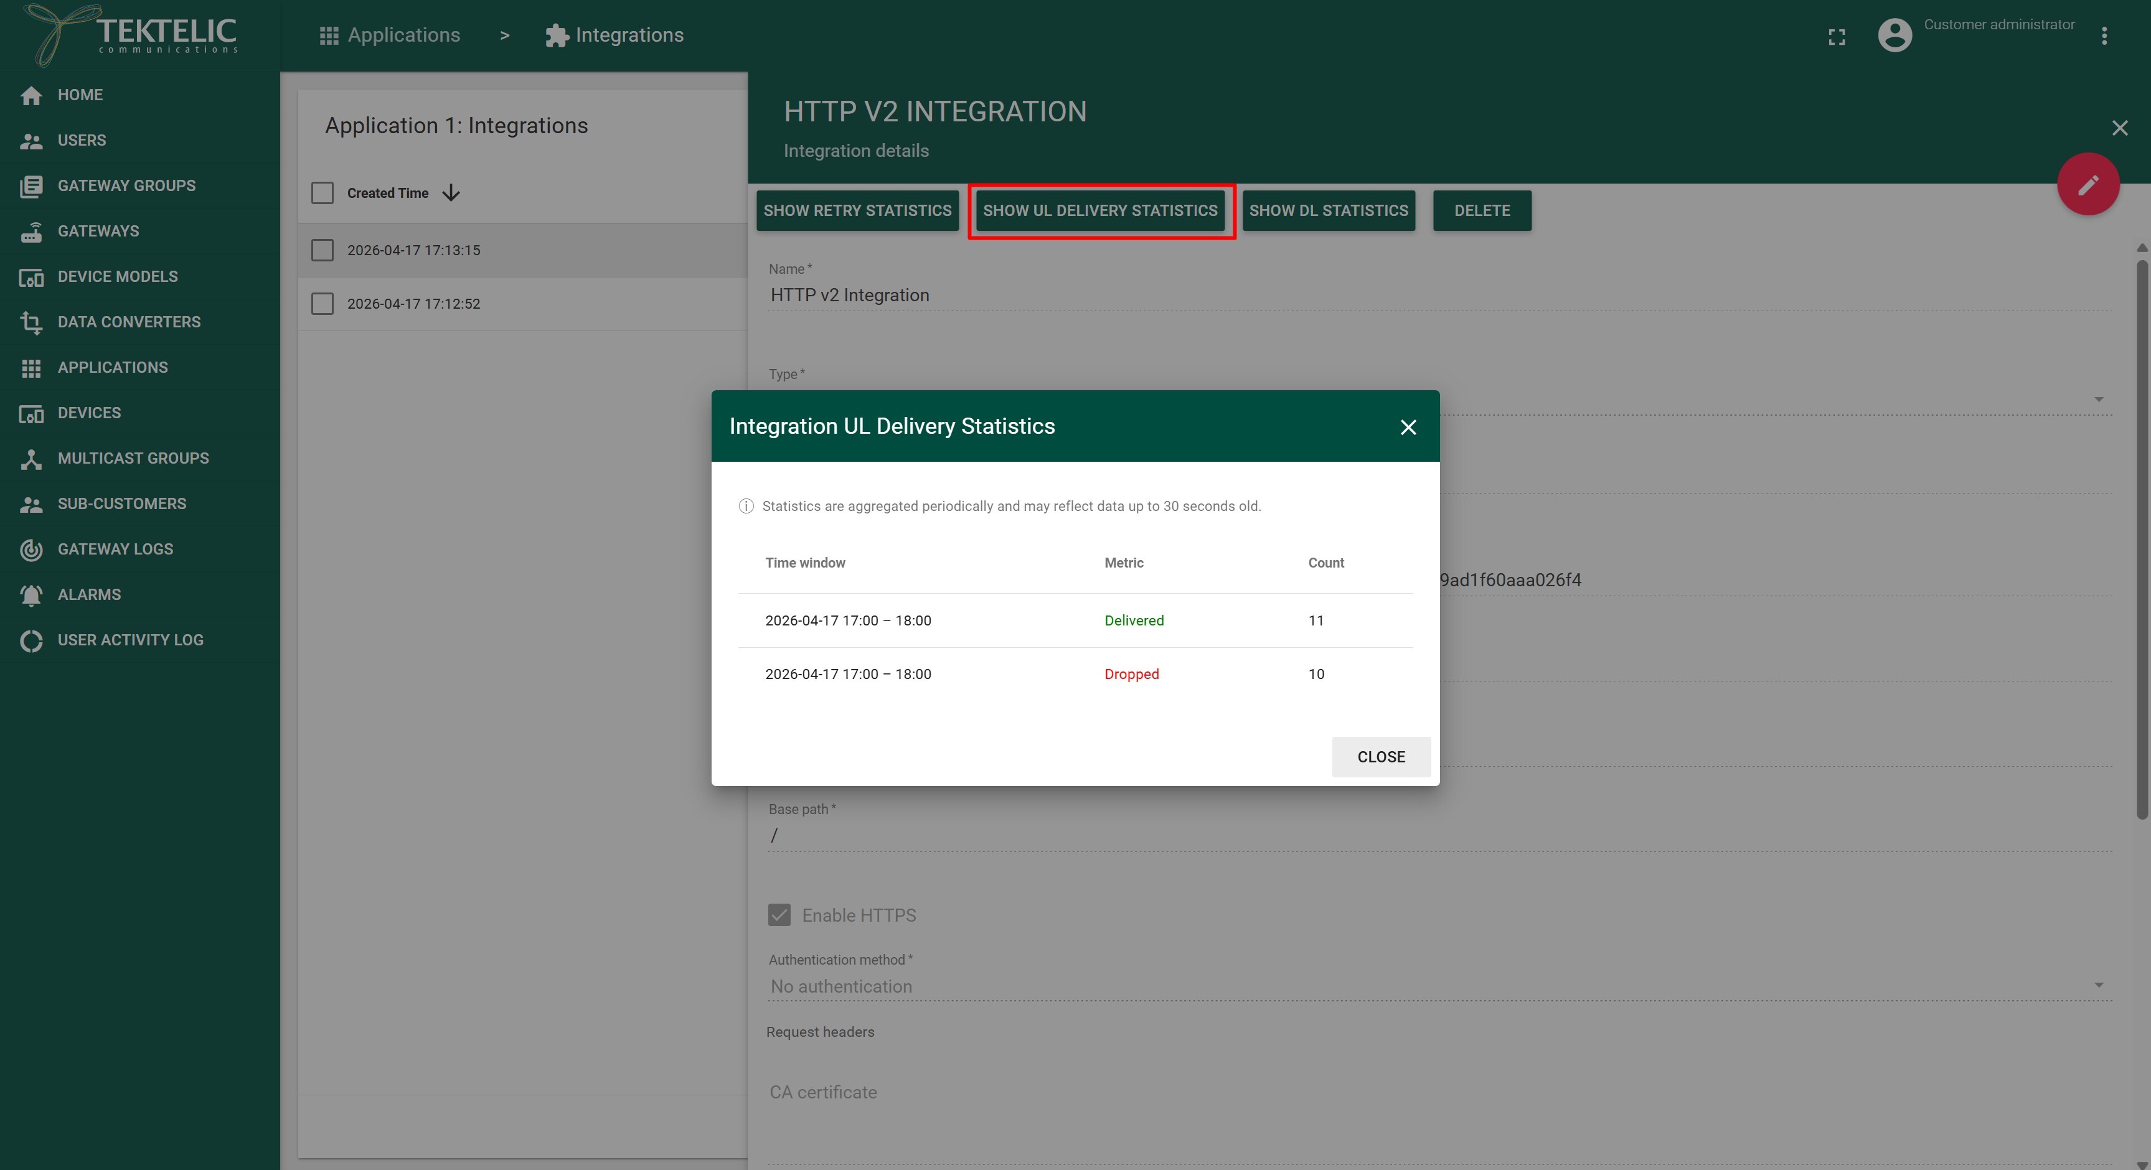This screenshot has height=1170, width=2151.
Task: Open the User Activity Log
Action: pyautogui.click(x=130, y=639)
